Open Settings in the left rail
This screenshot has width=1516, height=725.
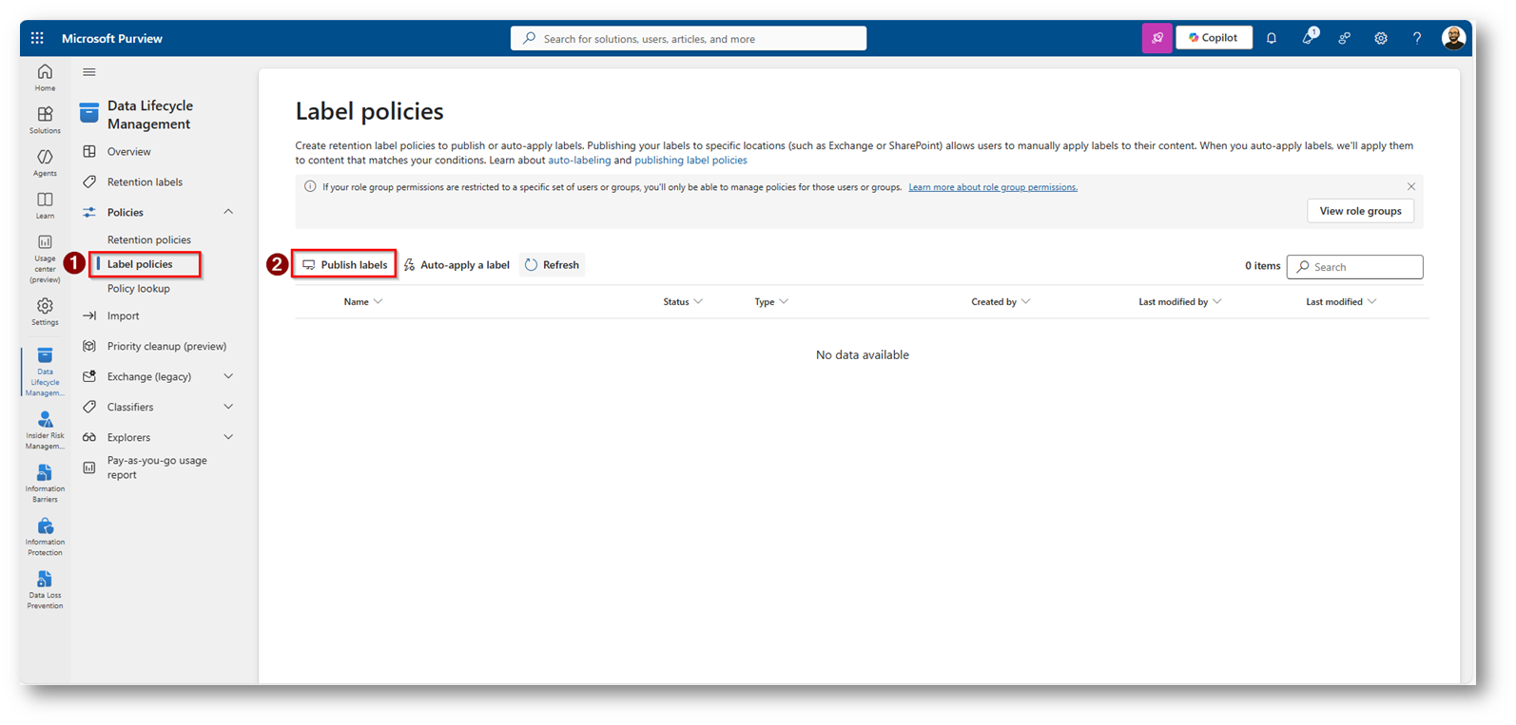point(45,312)
